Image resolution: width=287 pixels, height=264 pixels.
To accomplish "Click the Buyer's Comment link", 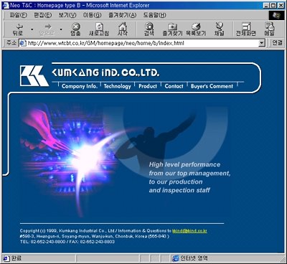I will pos(212,86).
